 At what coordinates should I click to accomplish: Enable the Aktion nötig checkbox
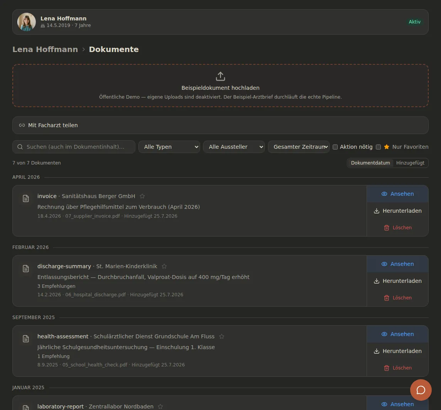[x=335, y=147]
